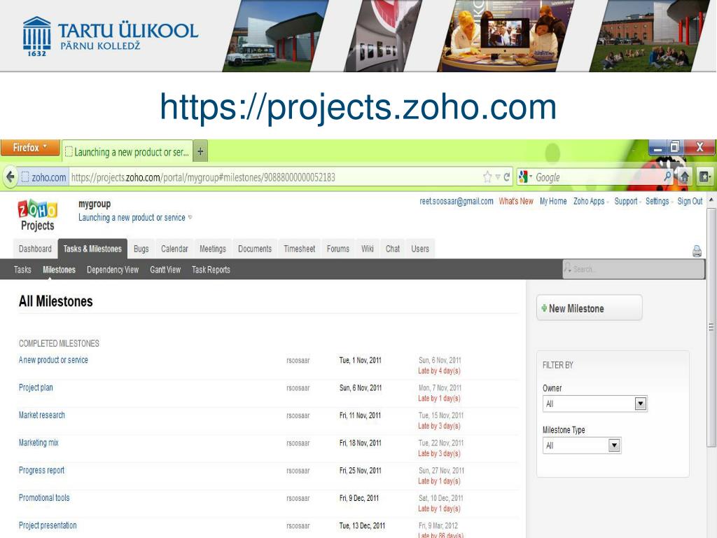Viewport: 717px width, 538px height.
Task: Open the 'Project plan' milestone
Action: point(36,387)
